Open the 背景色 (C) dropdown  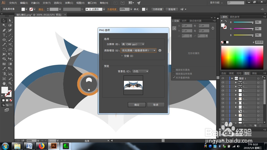click(140, 71)
